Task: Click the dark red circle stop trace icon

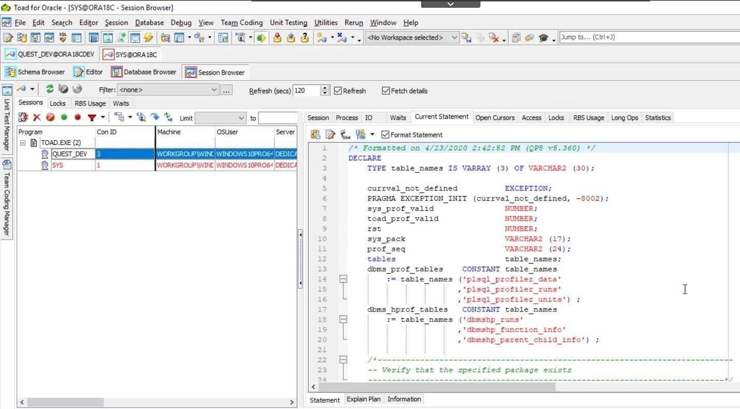Action: [x=78, y=118]
